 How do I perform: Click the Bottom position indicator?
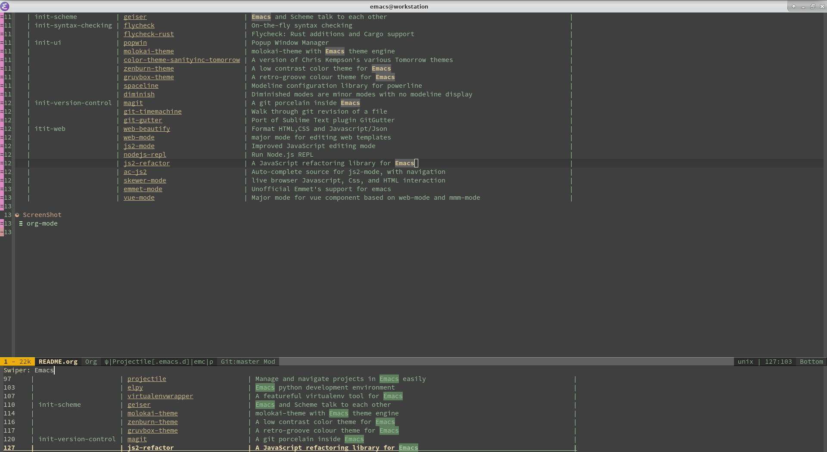811,362
